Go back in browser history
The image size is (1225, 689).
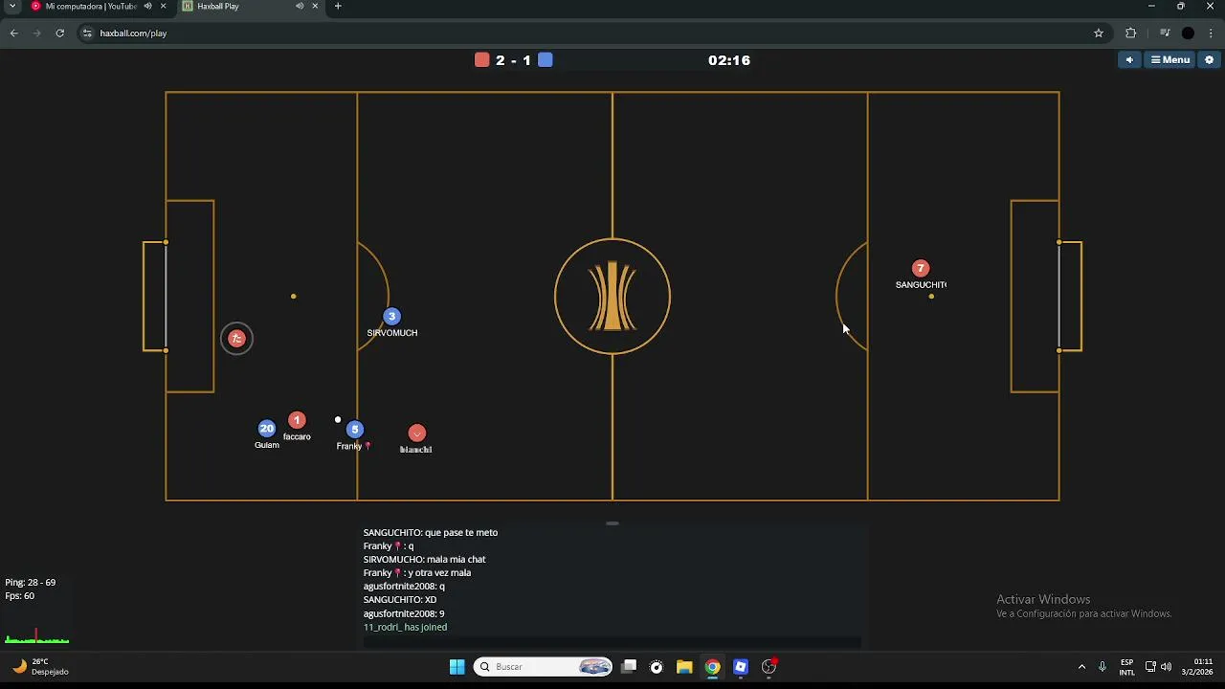point(14,33)
